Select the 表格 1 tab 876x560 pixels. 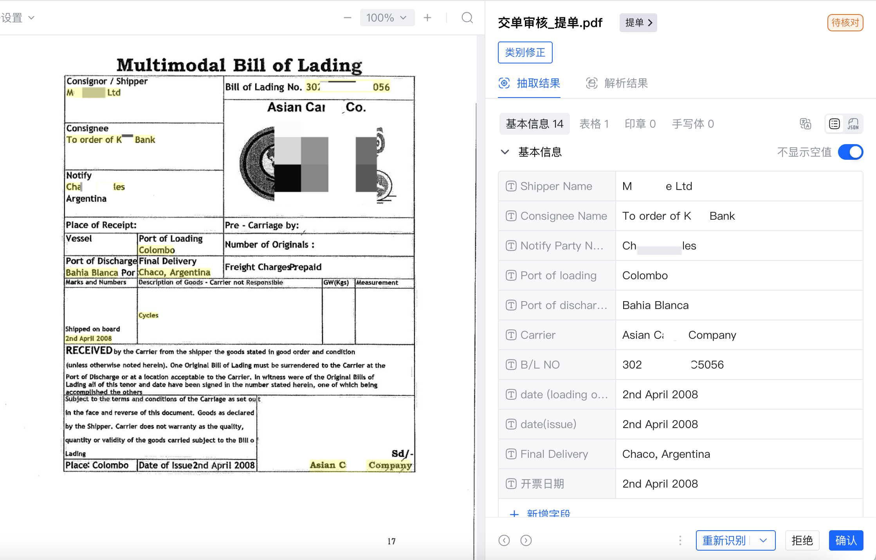pos(594,124)
